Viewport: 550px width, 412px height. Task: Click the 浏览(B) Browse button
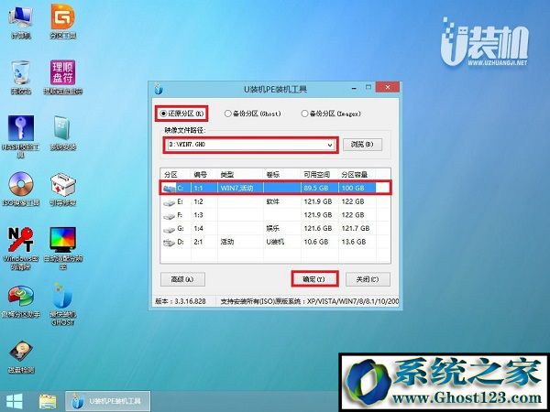(362, 145)
